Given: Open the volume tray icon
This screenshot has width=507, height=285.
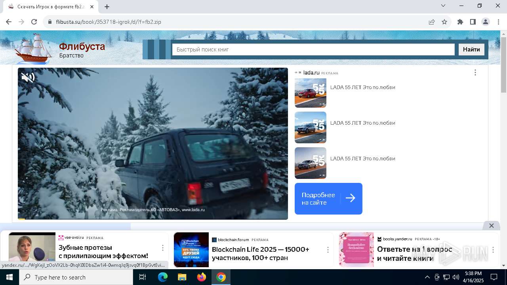Looking at the screenshot, I should (x=456, y=277).
